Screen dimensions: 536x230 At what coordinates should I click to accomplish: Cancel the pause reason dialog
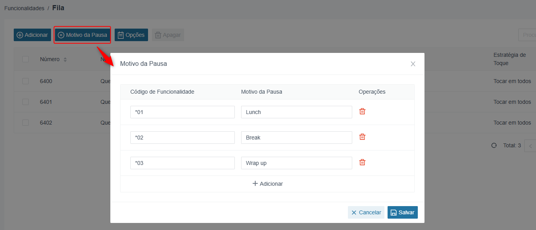coord(366,212)
